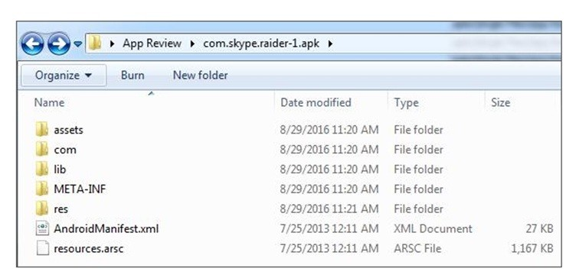Open the recent locations dropdown arrow
The height and width of the screenshot is (275, 579).
click(77, 44)
